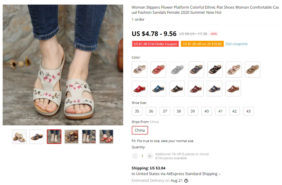
Task: Open the thumbnail with sandals beside a brown bag
Action: point(72,137)
